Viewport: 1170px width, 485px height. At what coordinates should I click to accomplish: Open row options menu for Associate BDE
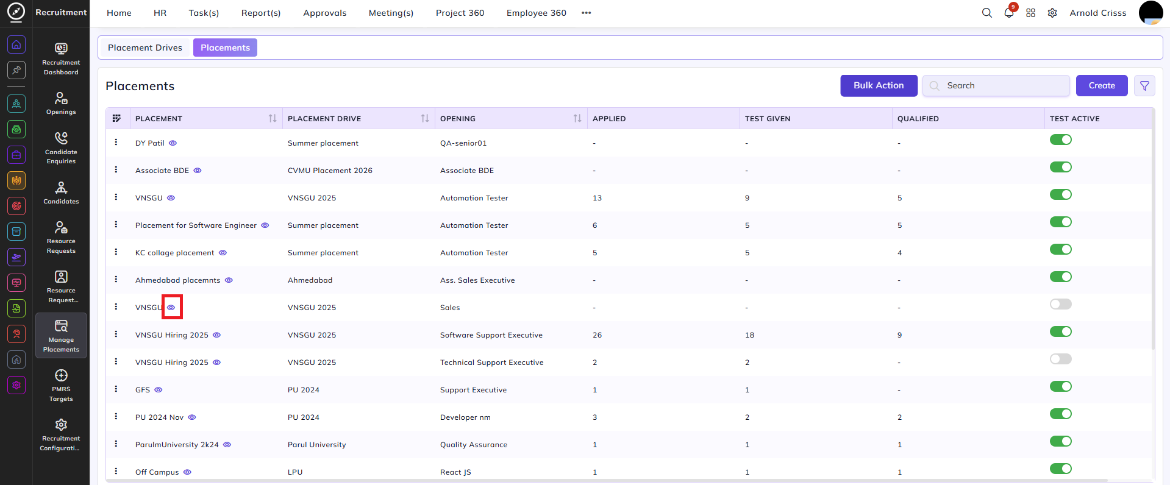click(x=116, y=169)
